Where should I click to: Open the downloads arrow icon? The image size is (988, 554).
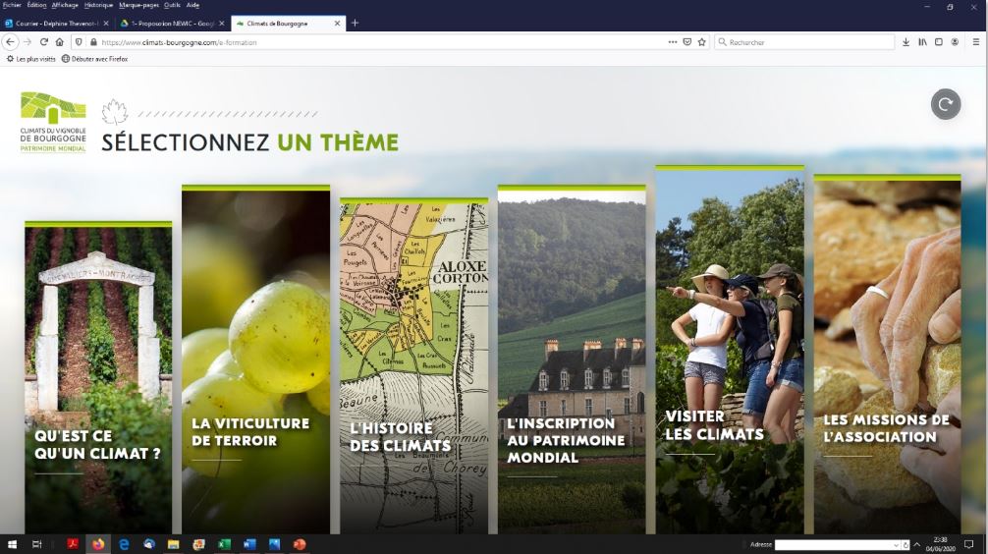906,42
